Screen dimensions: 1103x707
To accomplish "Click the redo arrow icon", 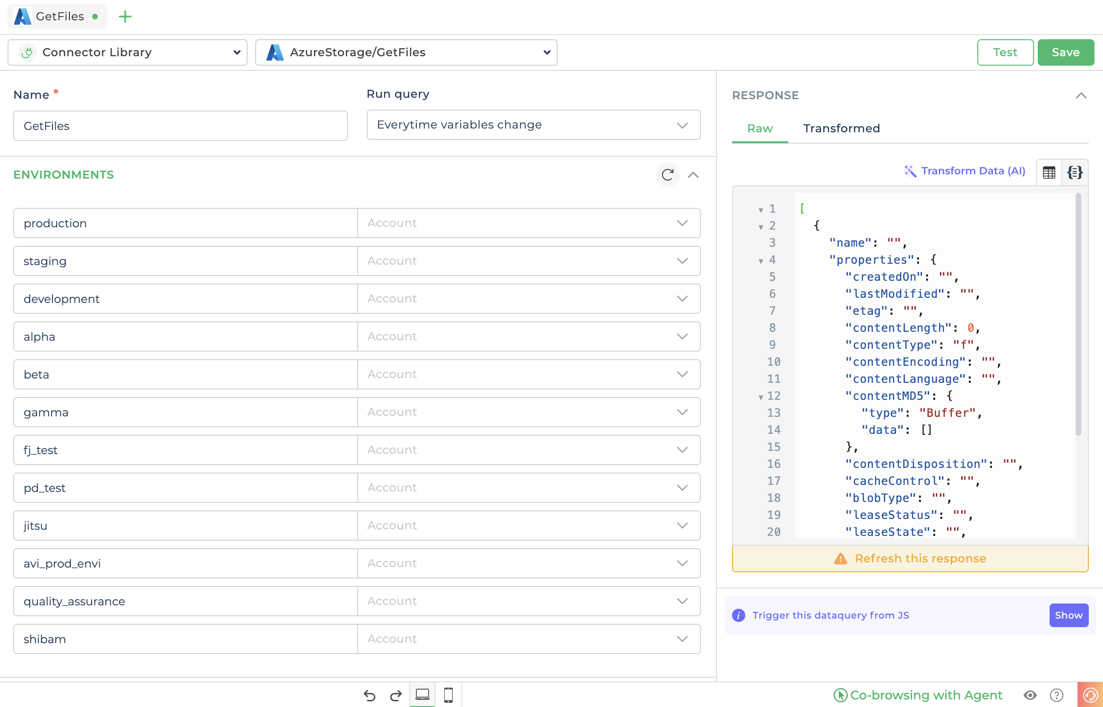I will [x=396, y=695].
